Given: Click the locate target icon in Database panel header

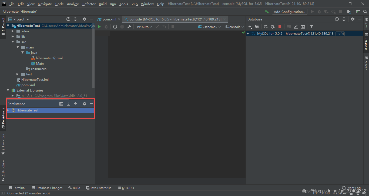Looking at the screenshot, I should 337,19.
